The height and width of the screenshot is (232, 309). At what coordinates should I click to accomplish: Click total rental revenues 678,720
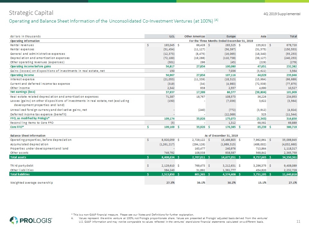[x=292, y=45]
